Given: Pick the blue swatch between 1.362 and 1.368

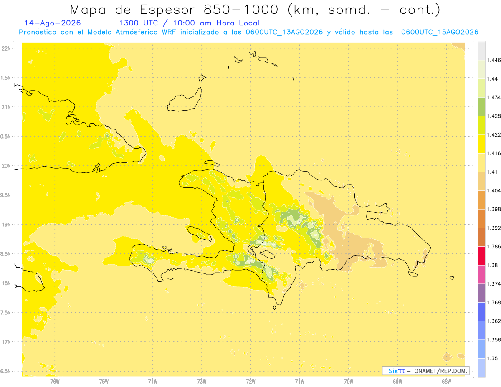Looking at the screenshot, I should (481, 311).
